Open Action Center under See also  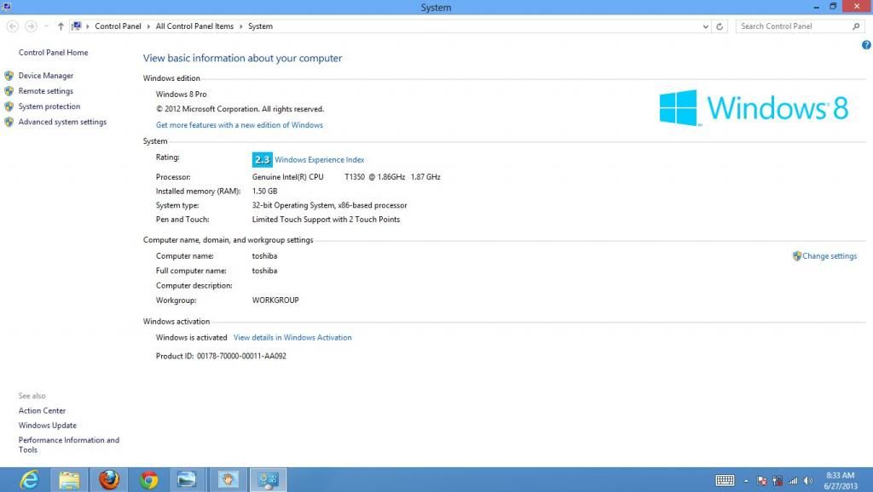pyautogui.click(x=43, y=411)
